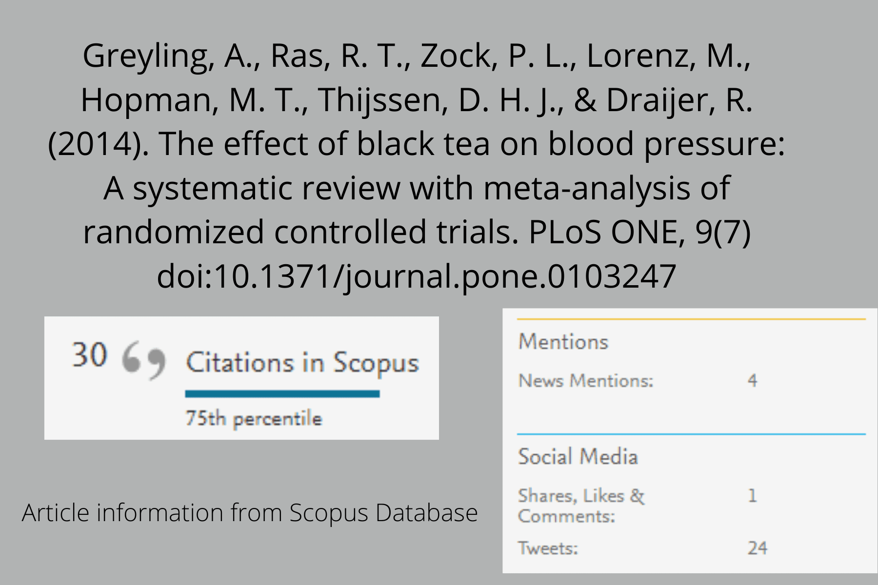The image size is (878, 585).
Task: Click the blue percentile progress bar
Action: pyautogui.click(x=282, y=394)
